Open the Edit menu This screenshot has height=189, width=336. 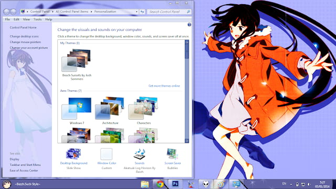coord(16,19)
